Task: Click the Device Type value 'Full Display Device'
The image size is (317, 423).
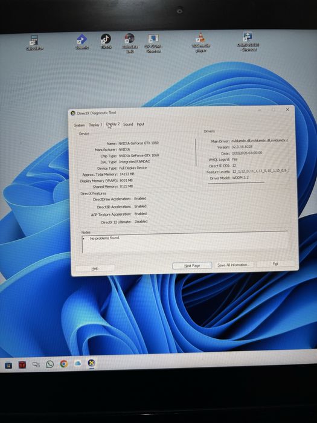Action: coord(133,168)
